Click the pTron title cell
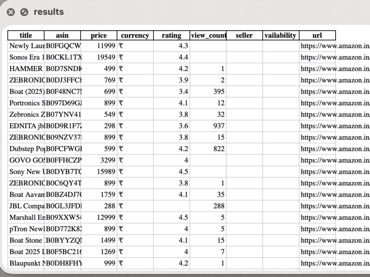This screenshot has height=277, width=370. point(26,229)
